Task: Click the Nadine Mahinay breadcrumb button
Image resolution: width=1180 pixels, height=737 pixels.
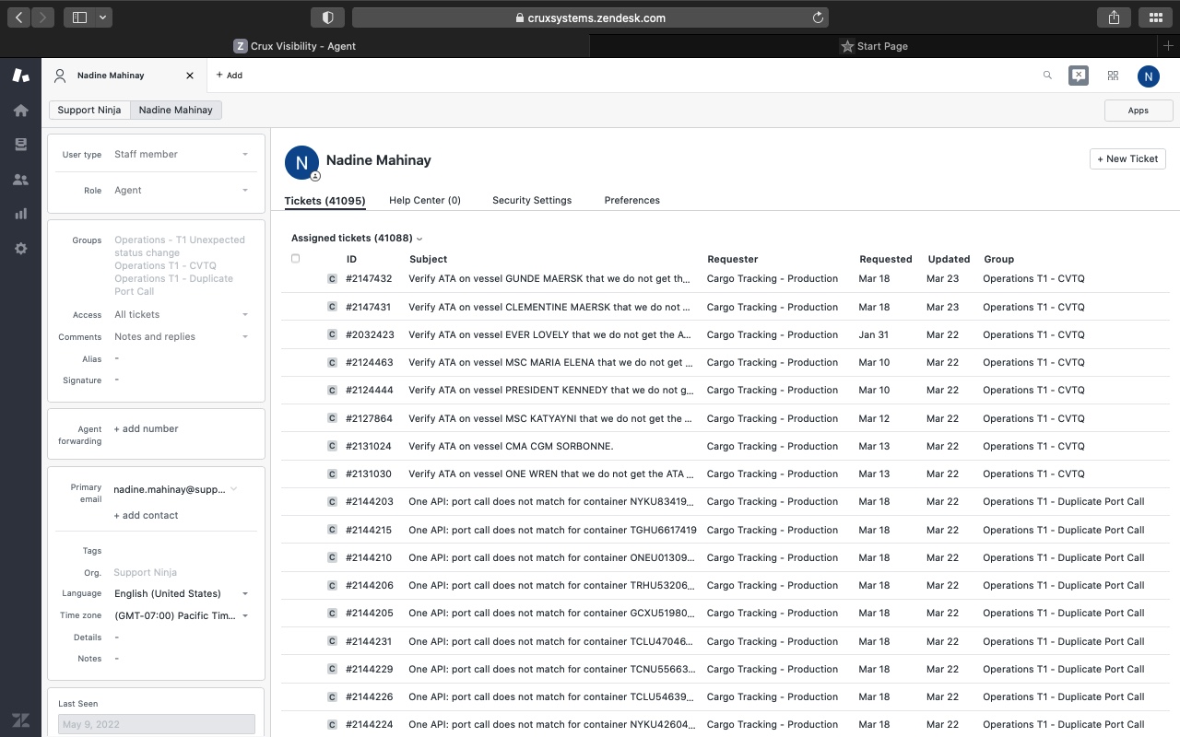Action: pyautogui.click(x=176, y=111)
